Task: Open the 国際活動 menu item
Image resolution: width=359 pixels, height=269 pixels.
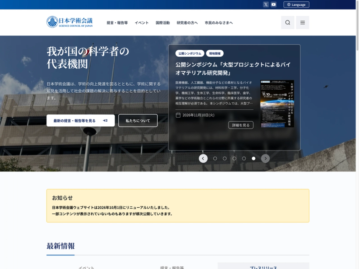Action: click(162, 23)
